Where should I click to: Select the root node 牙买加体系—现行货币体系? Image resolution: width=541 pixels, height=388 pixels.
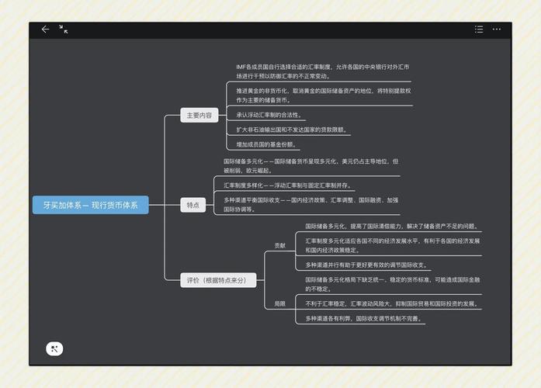tap(90, 206)
